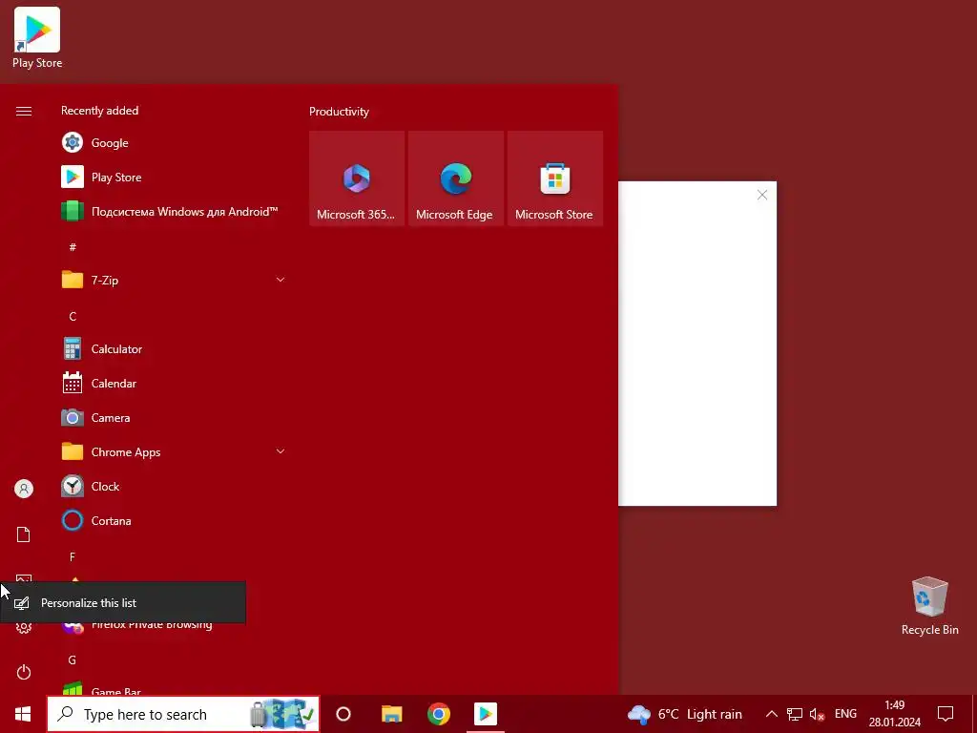Viewport: 977px width, 733px height.
Task: Open the Camera app
Action: [x=174, y=418]
